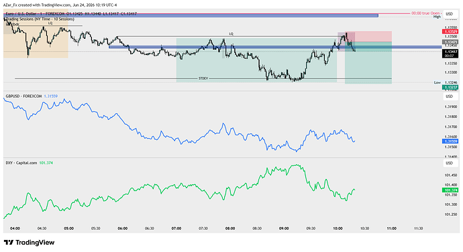Click the 06:00 time axis label
463x252 pixels.
123,229
